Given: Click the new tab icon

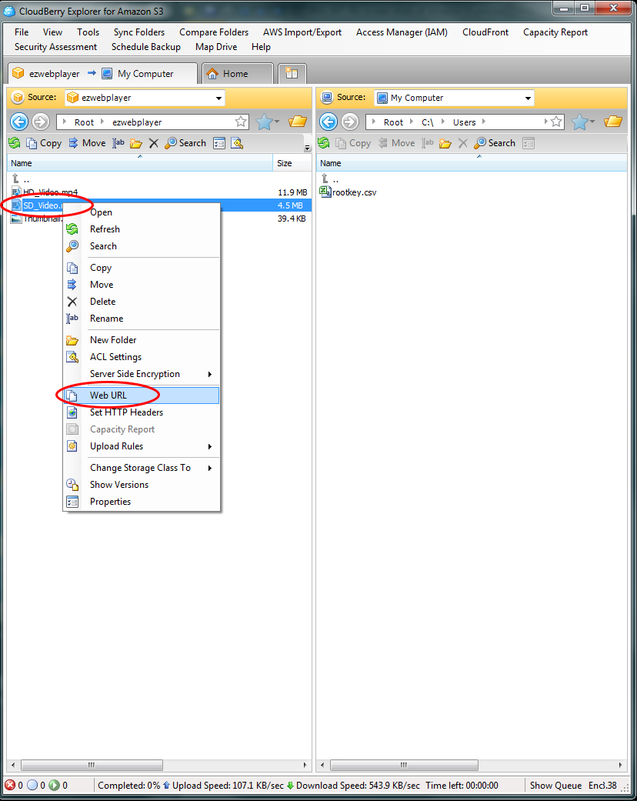Looking at the screenshot, I should [x=292, y=74].
